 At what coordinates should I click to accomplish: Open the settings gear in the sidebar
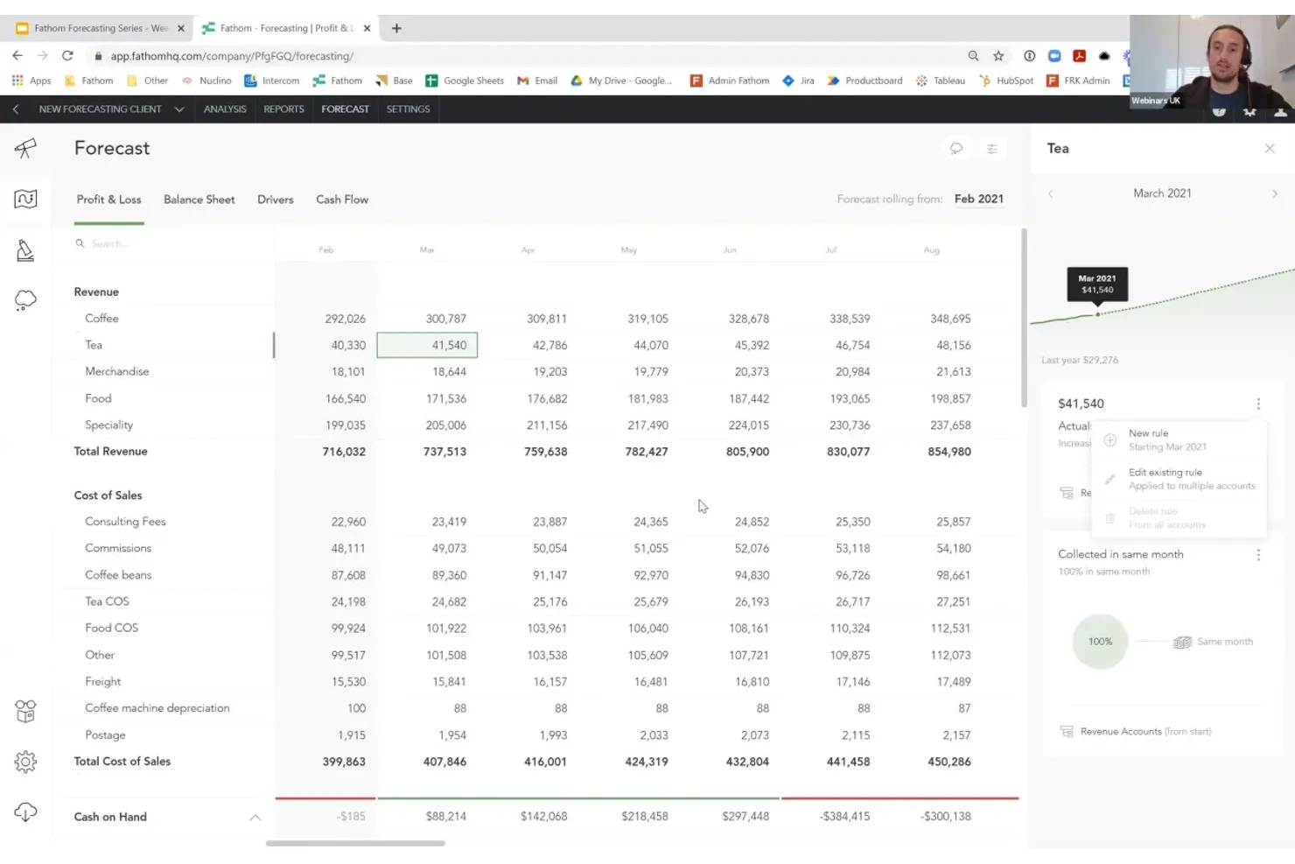(x=24, y=762)
